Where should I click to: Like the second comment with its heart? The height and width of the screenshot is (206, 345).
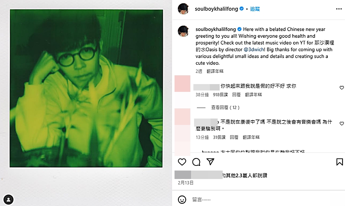342,124
